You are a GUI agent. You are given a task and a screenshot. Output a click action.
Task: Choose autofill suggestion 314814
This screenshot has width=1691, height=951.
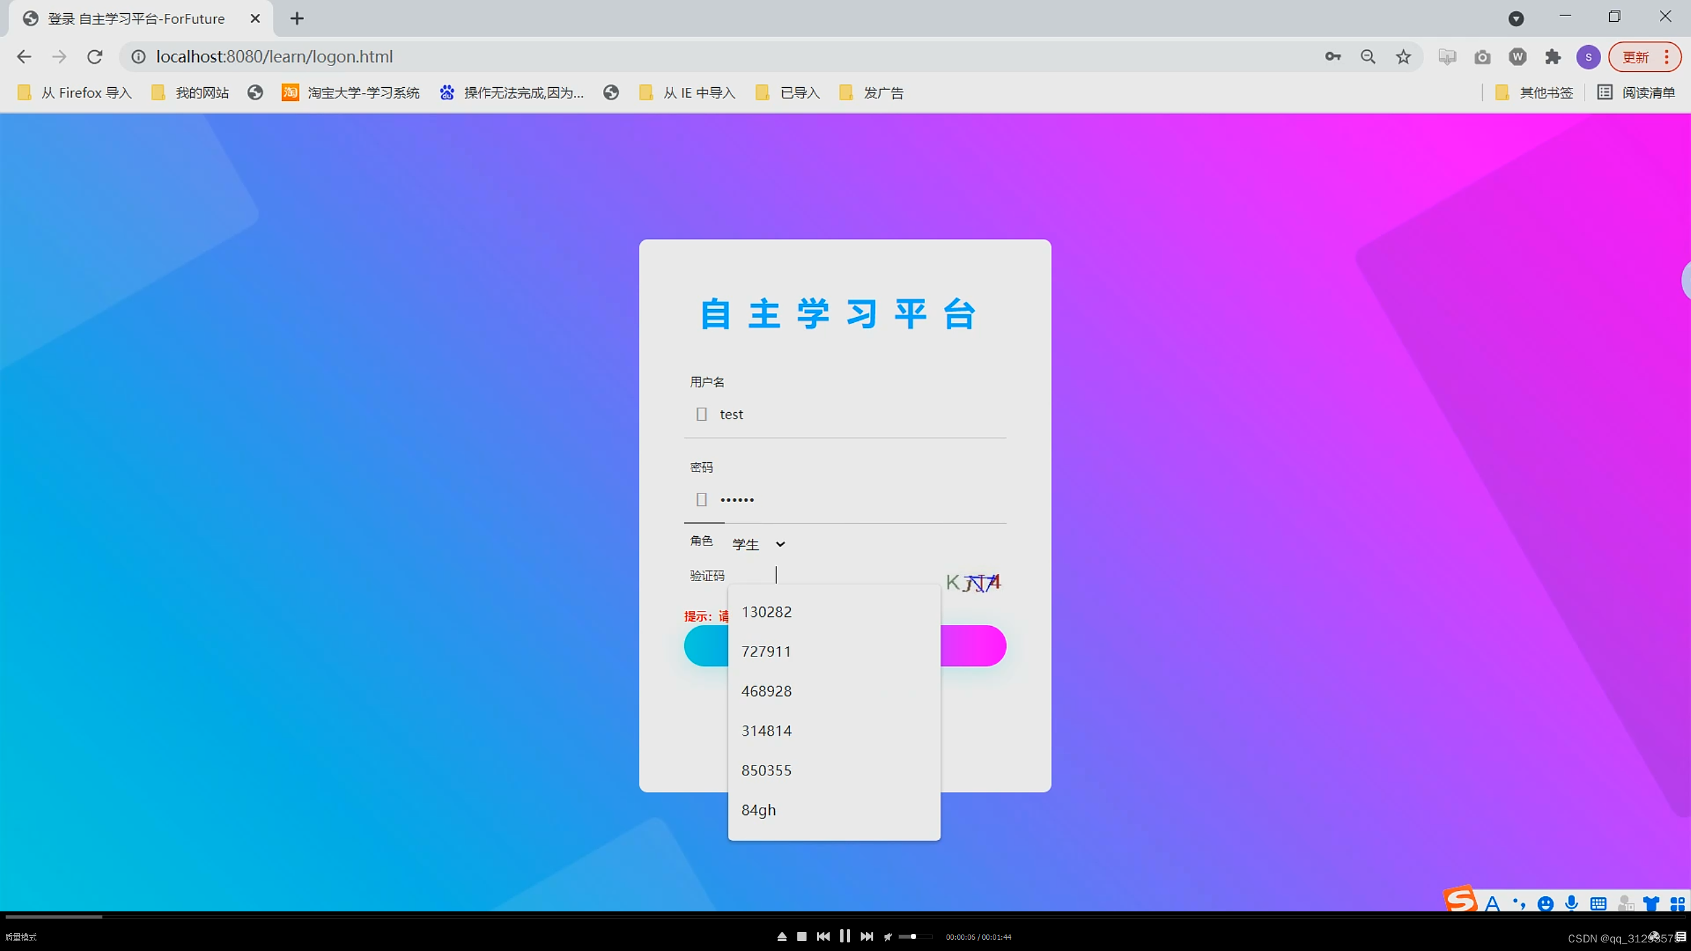(834, 730)
